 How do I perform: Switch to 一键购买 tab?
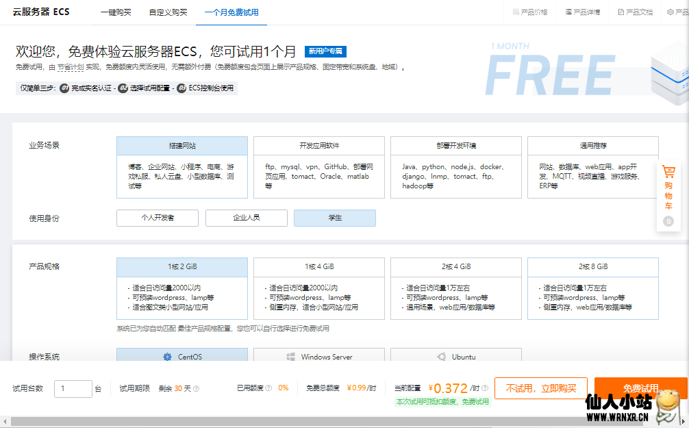[x=116, y=12]
